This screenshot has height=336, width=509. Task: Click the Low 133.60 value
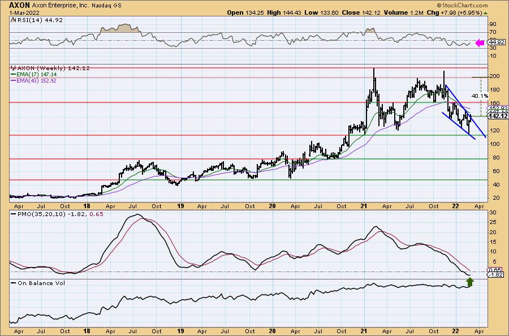coord(321,12)
